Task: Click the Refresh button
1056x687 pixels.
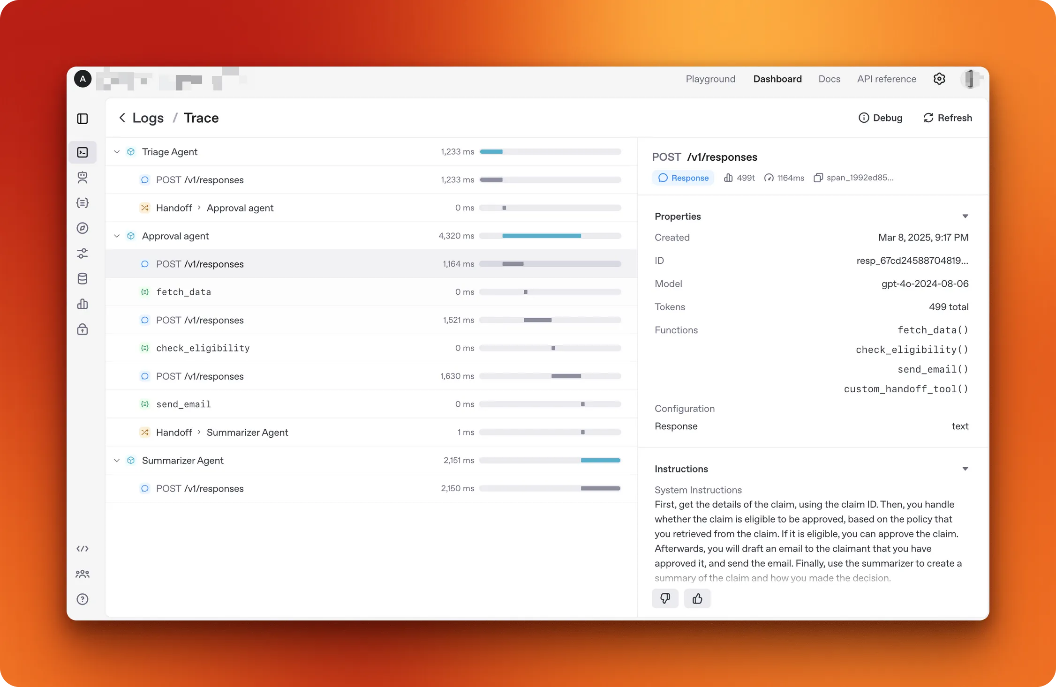Action: coord(947,118)
